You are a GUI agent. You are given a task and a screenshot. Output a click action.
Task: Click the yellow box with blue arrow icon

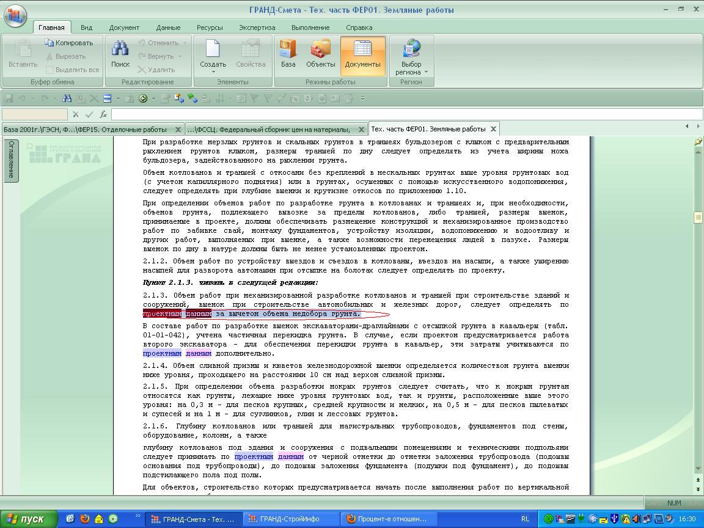[178, 98]
